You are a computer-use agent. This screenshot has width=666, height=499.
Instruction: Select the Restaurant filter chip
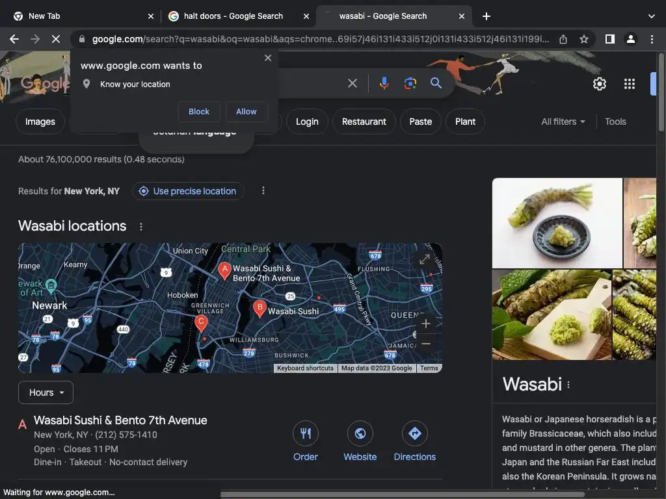click(x=364, y=122)
